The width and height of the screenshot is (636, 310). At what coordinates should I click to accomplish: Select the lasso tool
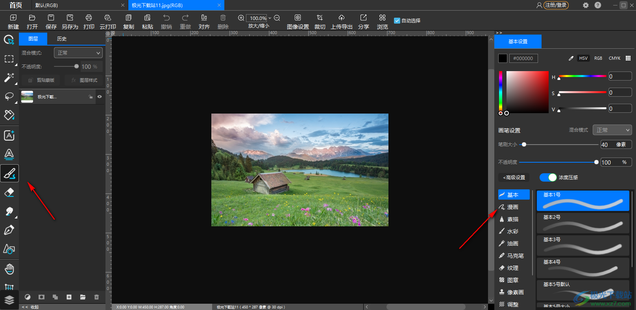click(9, 97)
